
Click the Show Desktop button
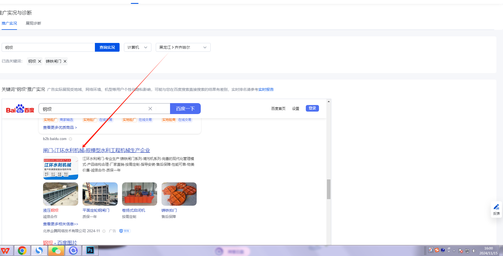501,251
